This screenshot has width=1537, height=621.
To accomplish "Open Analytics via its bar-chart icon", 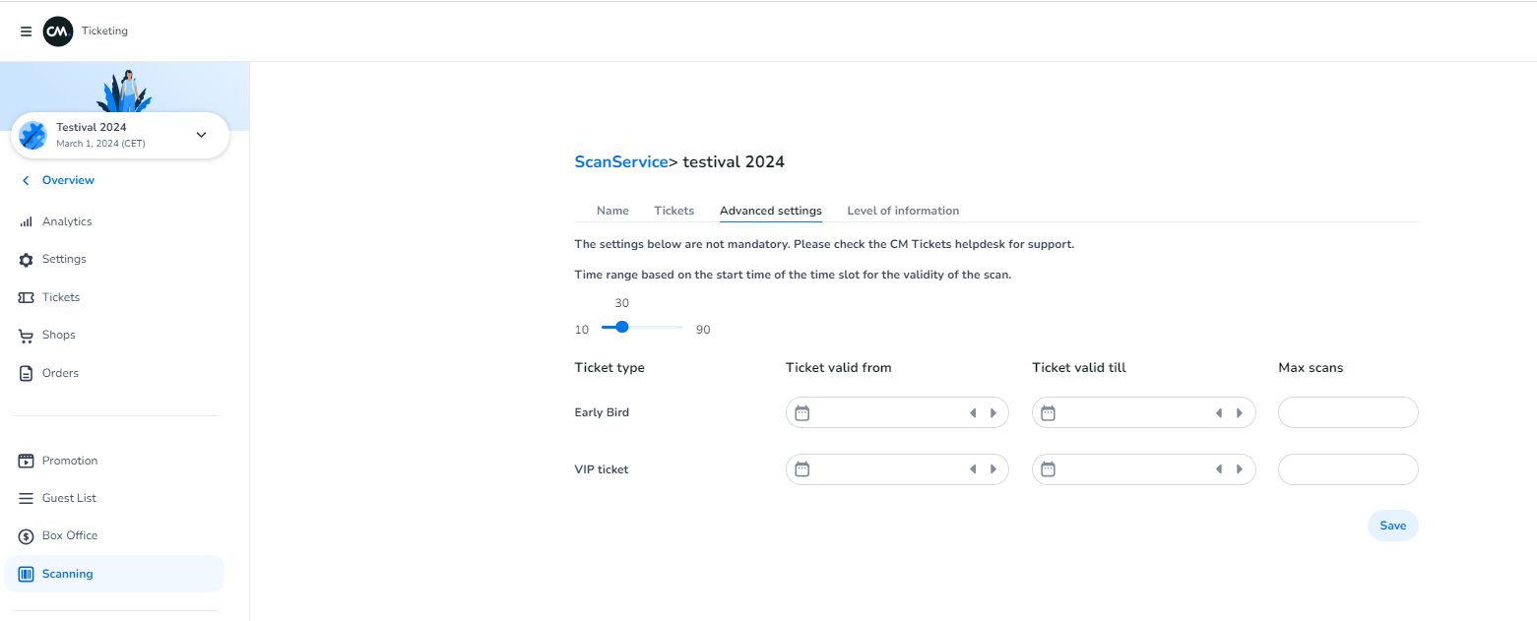I will pos(27,222).
